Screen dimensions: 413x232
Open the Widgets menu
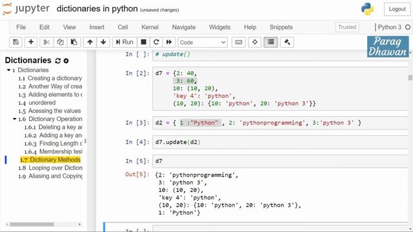point(219,27)
